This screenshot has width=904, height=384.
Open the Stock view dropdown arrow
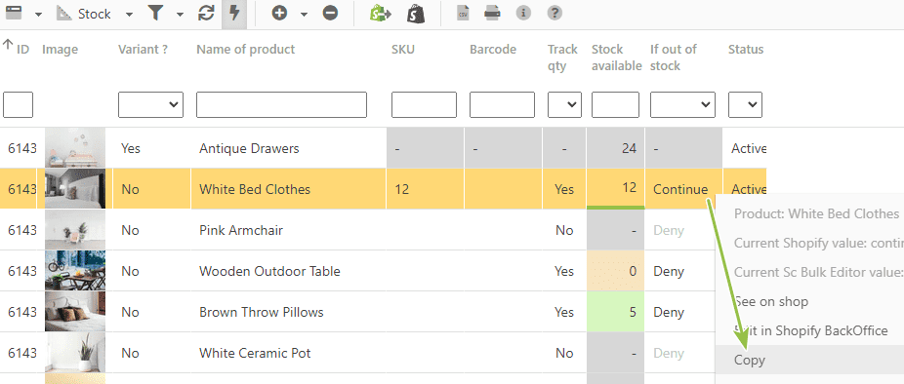[x=129, y=15]
